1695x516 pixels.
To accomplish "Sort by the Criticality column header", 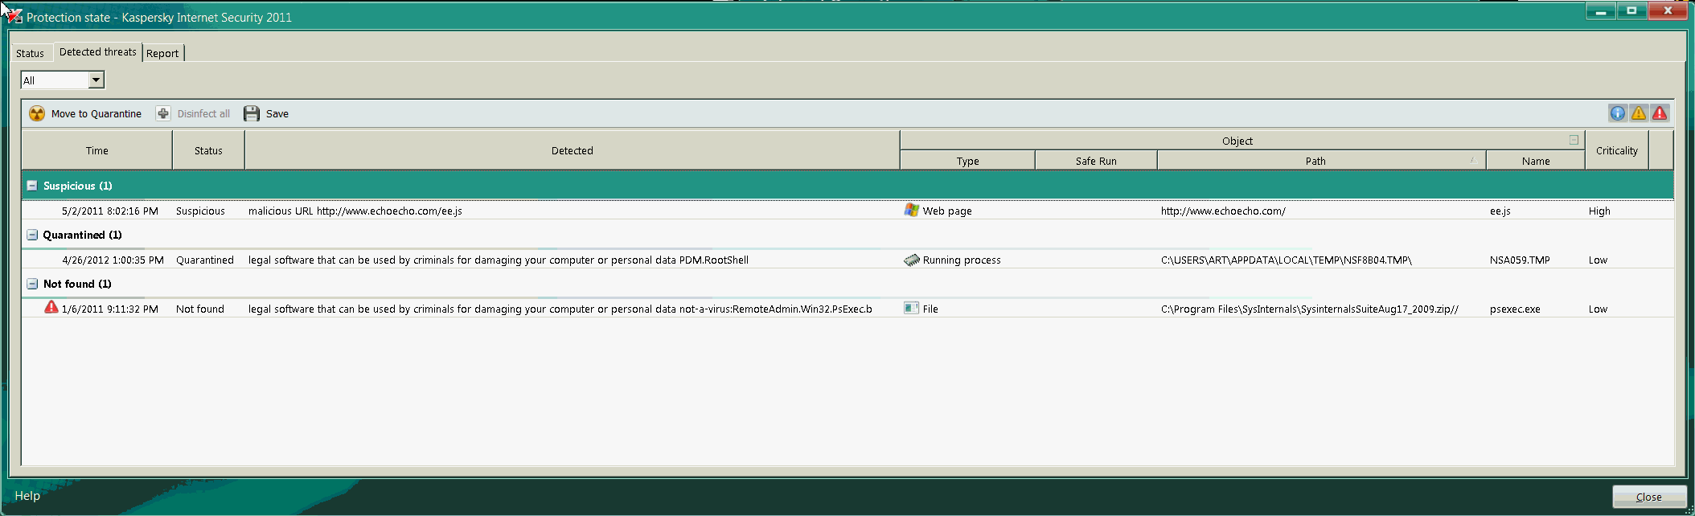I will [x=1617, y=150].
